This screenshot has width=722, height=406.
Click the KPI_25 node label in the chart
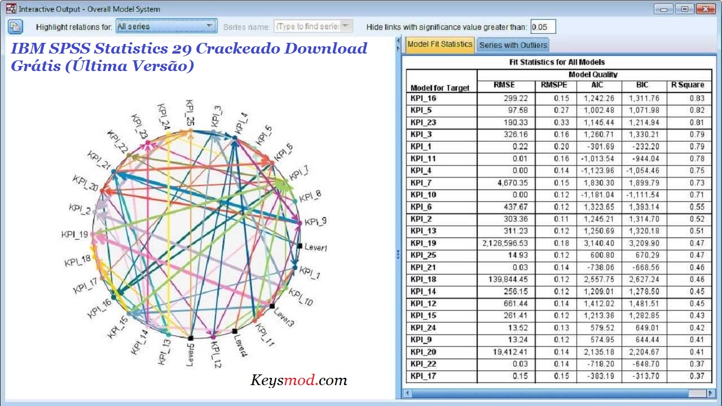tap(191, 112)
